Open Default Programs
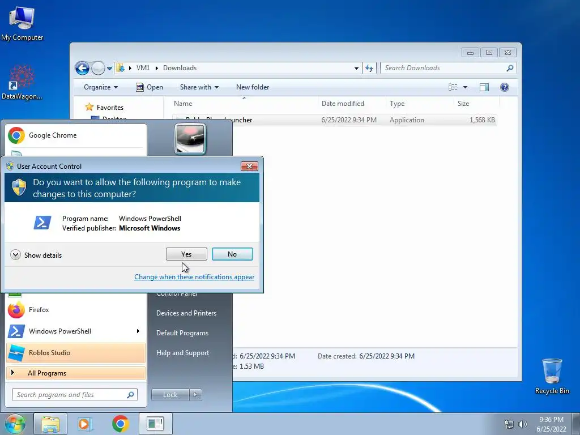The height and width of the screenshot is (435, 580). click(182, 333)
